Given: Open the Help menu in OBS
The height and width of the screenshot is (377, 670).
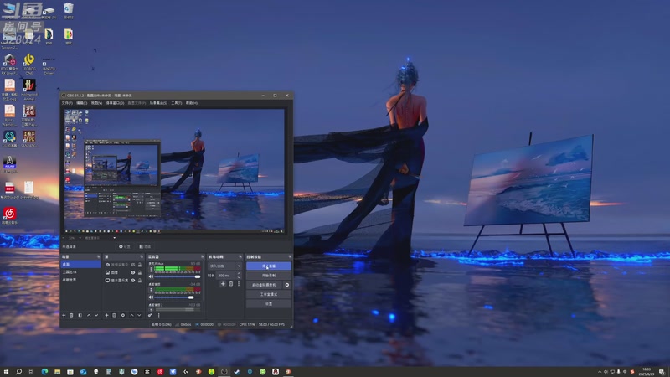Looking at the screenshot, I should click(192, 103).
